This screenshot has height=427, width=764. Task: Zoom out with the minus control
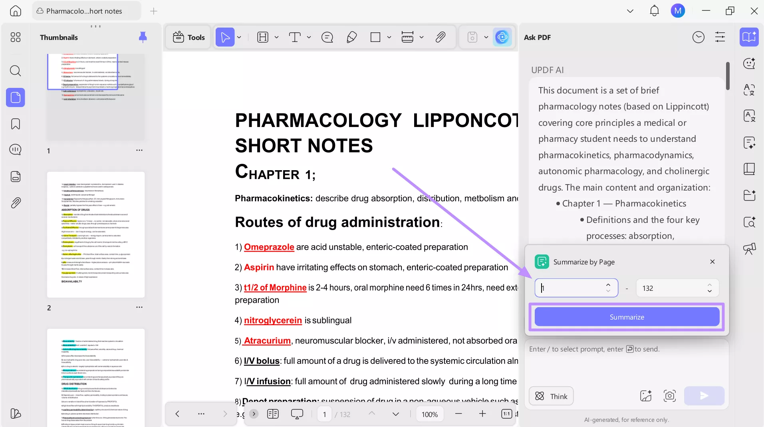click(x=458, y=414)
